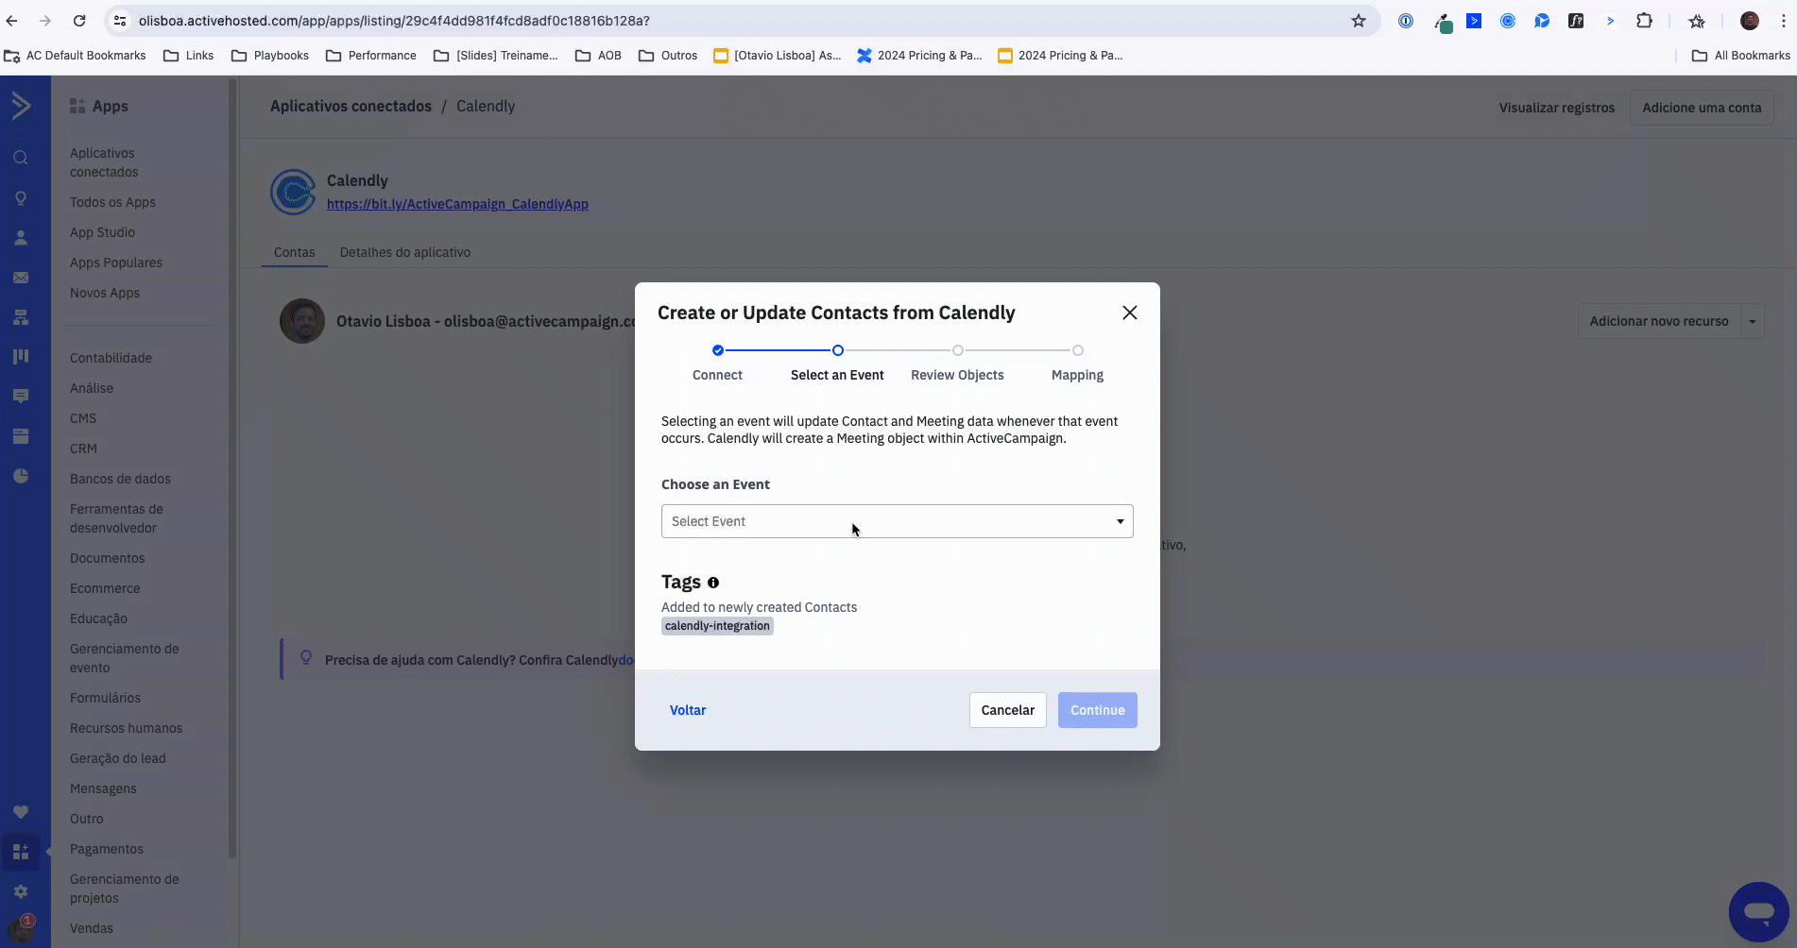Expand the Select Event dropdown

897,521
